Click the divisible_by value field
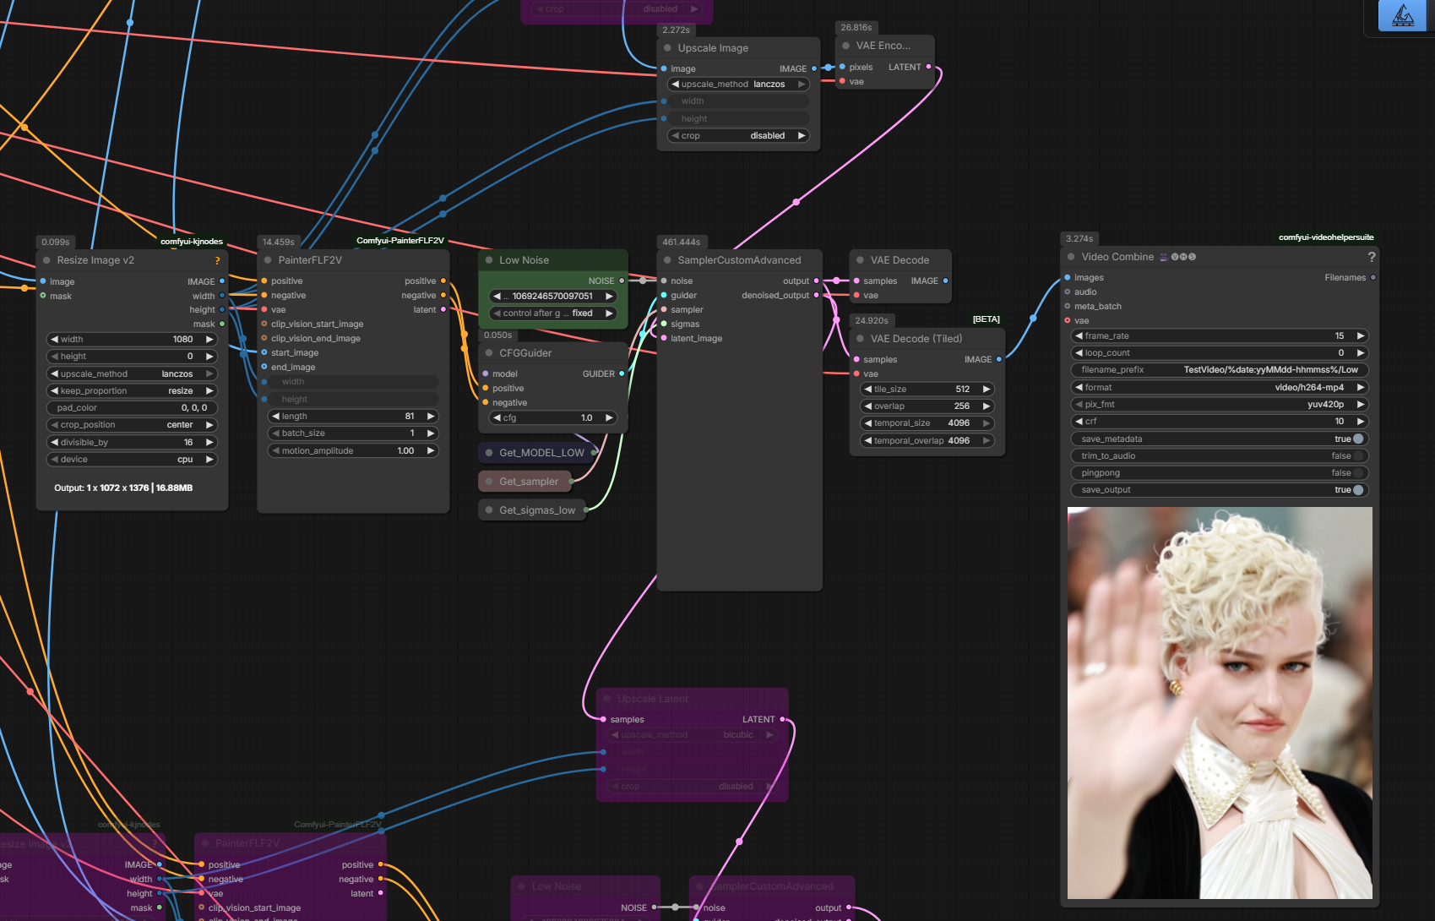 pos(132,443)
